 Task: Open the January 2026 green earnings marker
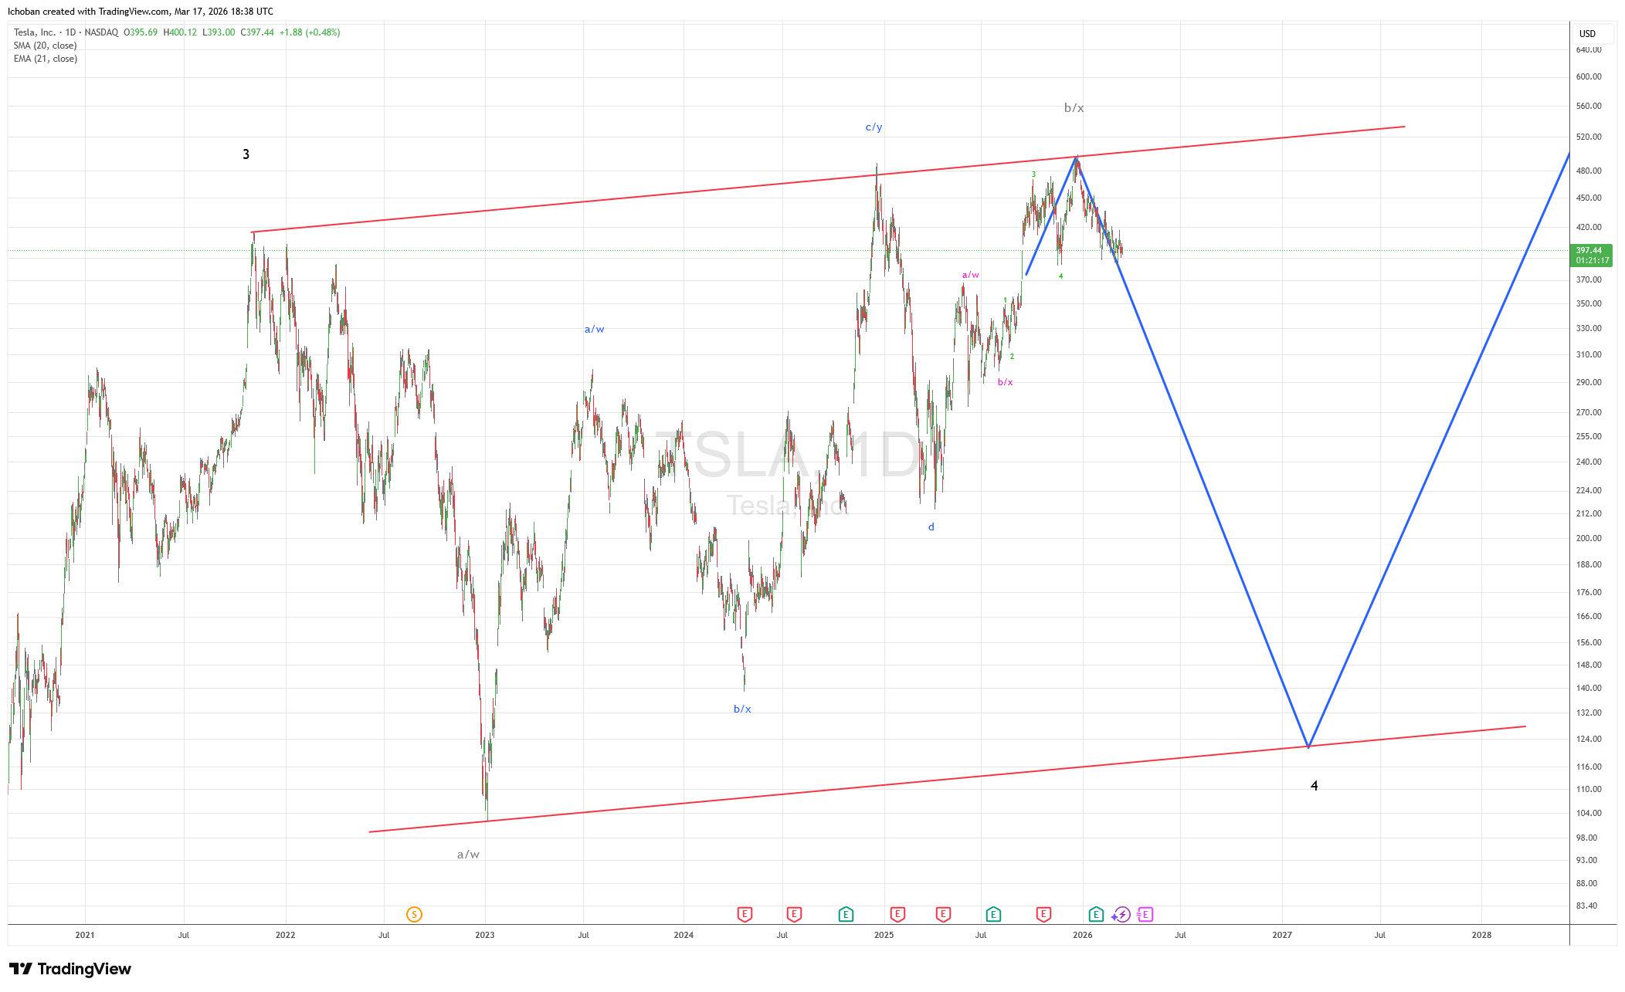coord(1095,915)
